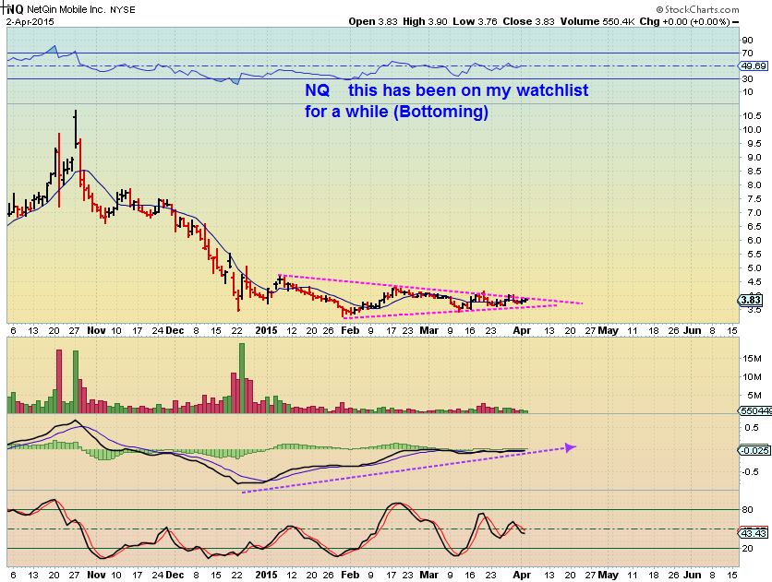
Task: Click the purple arrowhead on MACD panel
Action: coord(570,447)
